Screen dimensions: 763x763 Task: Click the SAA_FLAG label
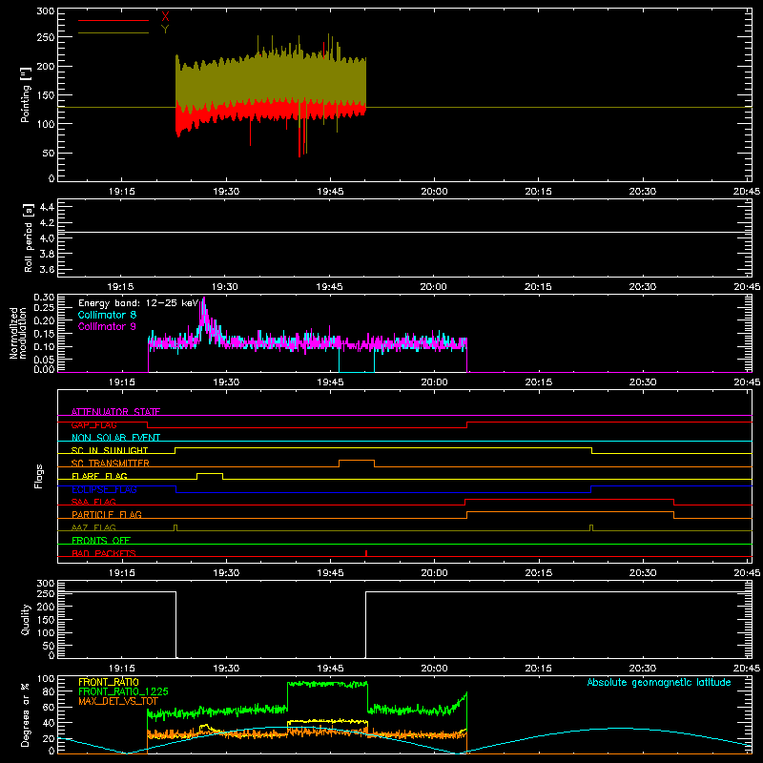93,502
